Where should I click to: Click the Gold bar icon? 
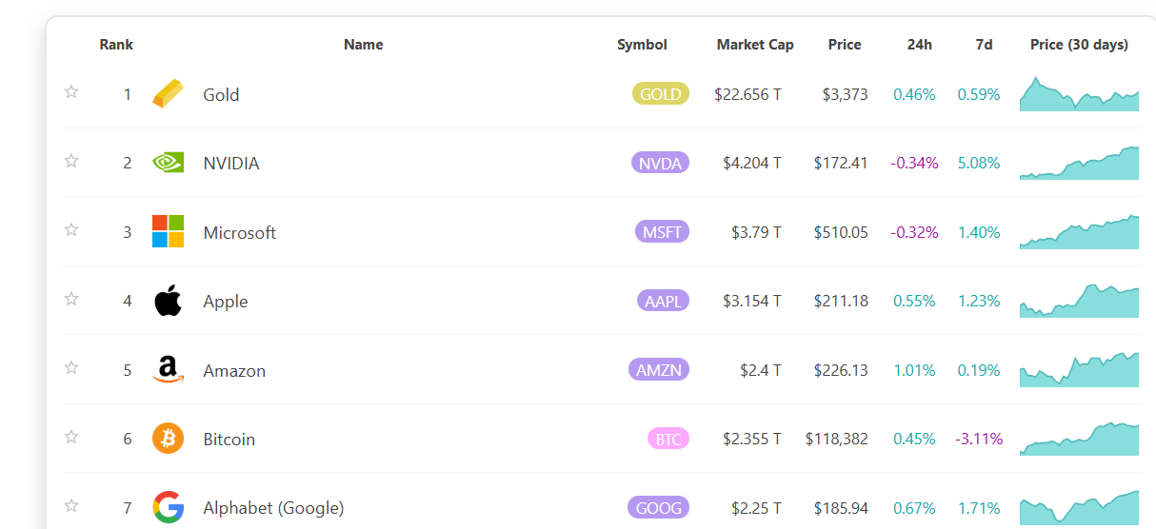pos(169,94)
